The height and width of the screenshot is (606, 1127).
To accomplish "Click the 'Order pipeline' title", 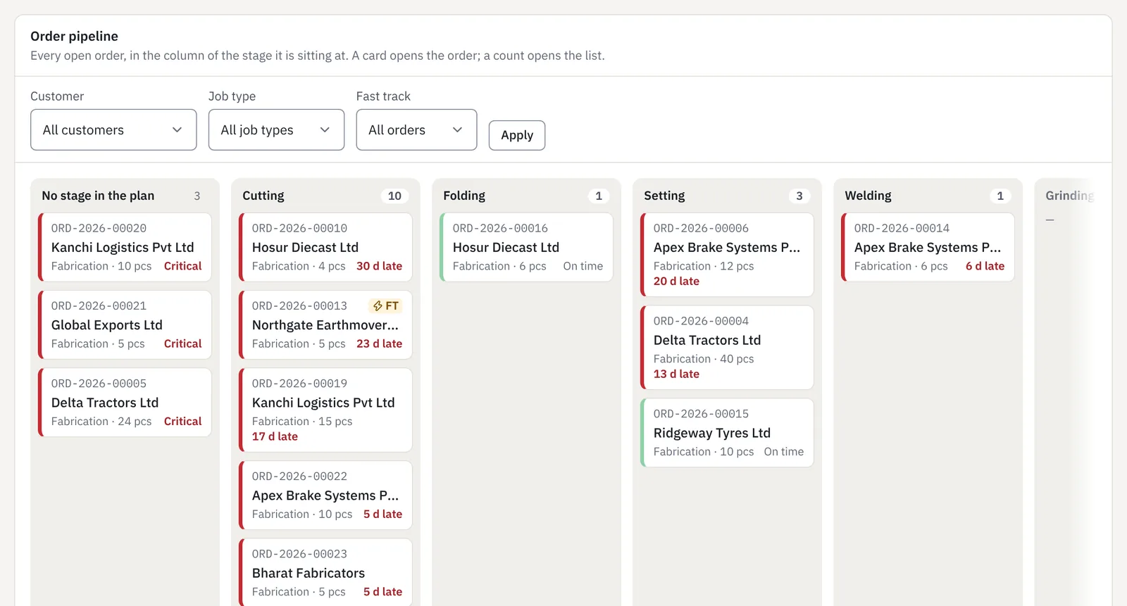I will click(x=74, y=36).
